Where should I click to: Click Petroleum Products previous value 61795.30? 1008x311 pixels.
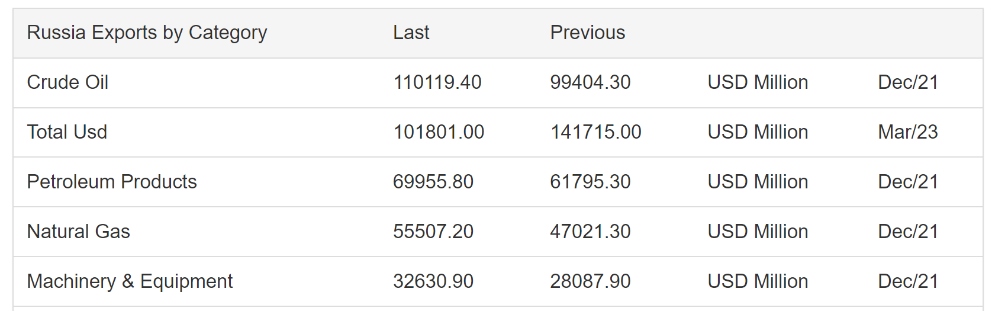590,182
